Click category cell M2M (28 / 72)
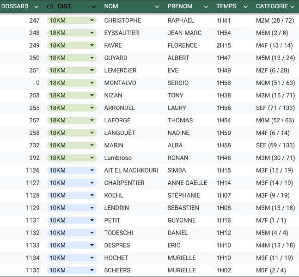Viewport: 299px width, 277px height. (x=275, y=20)
